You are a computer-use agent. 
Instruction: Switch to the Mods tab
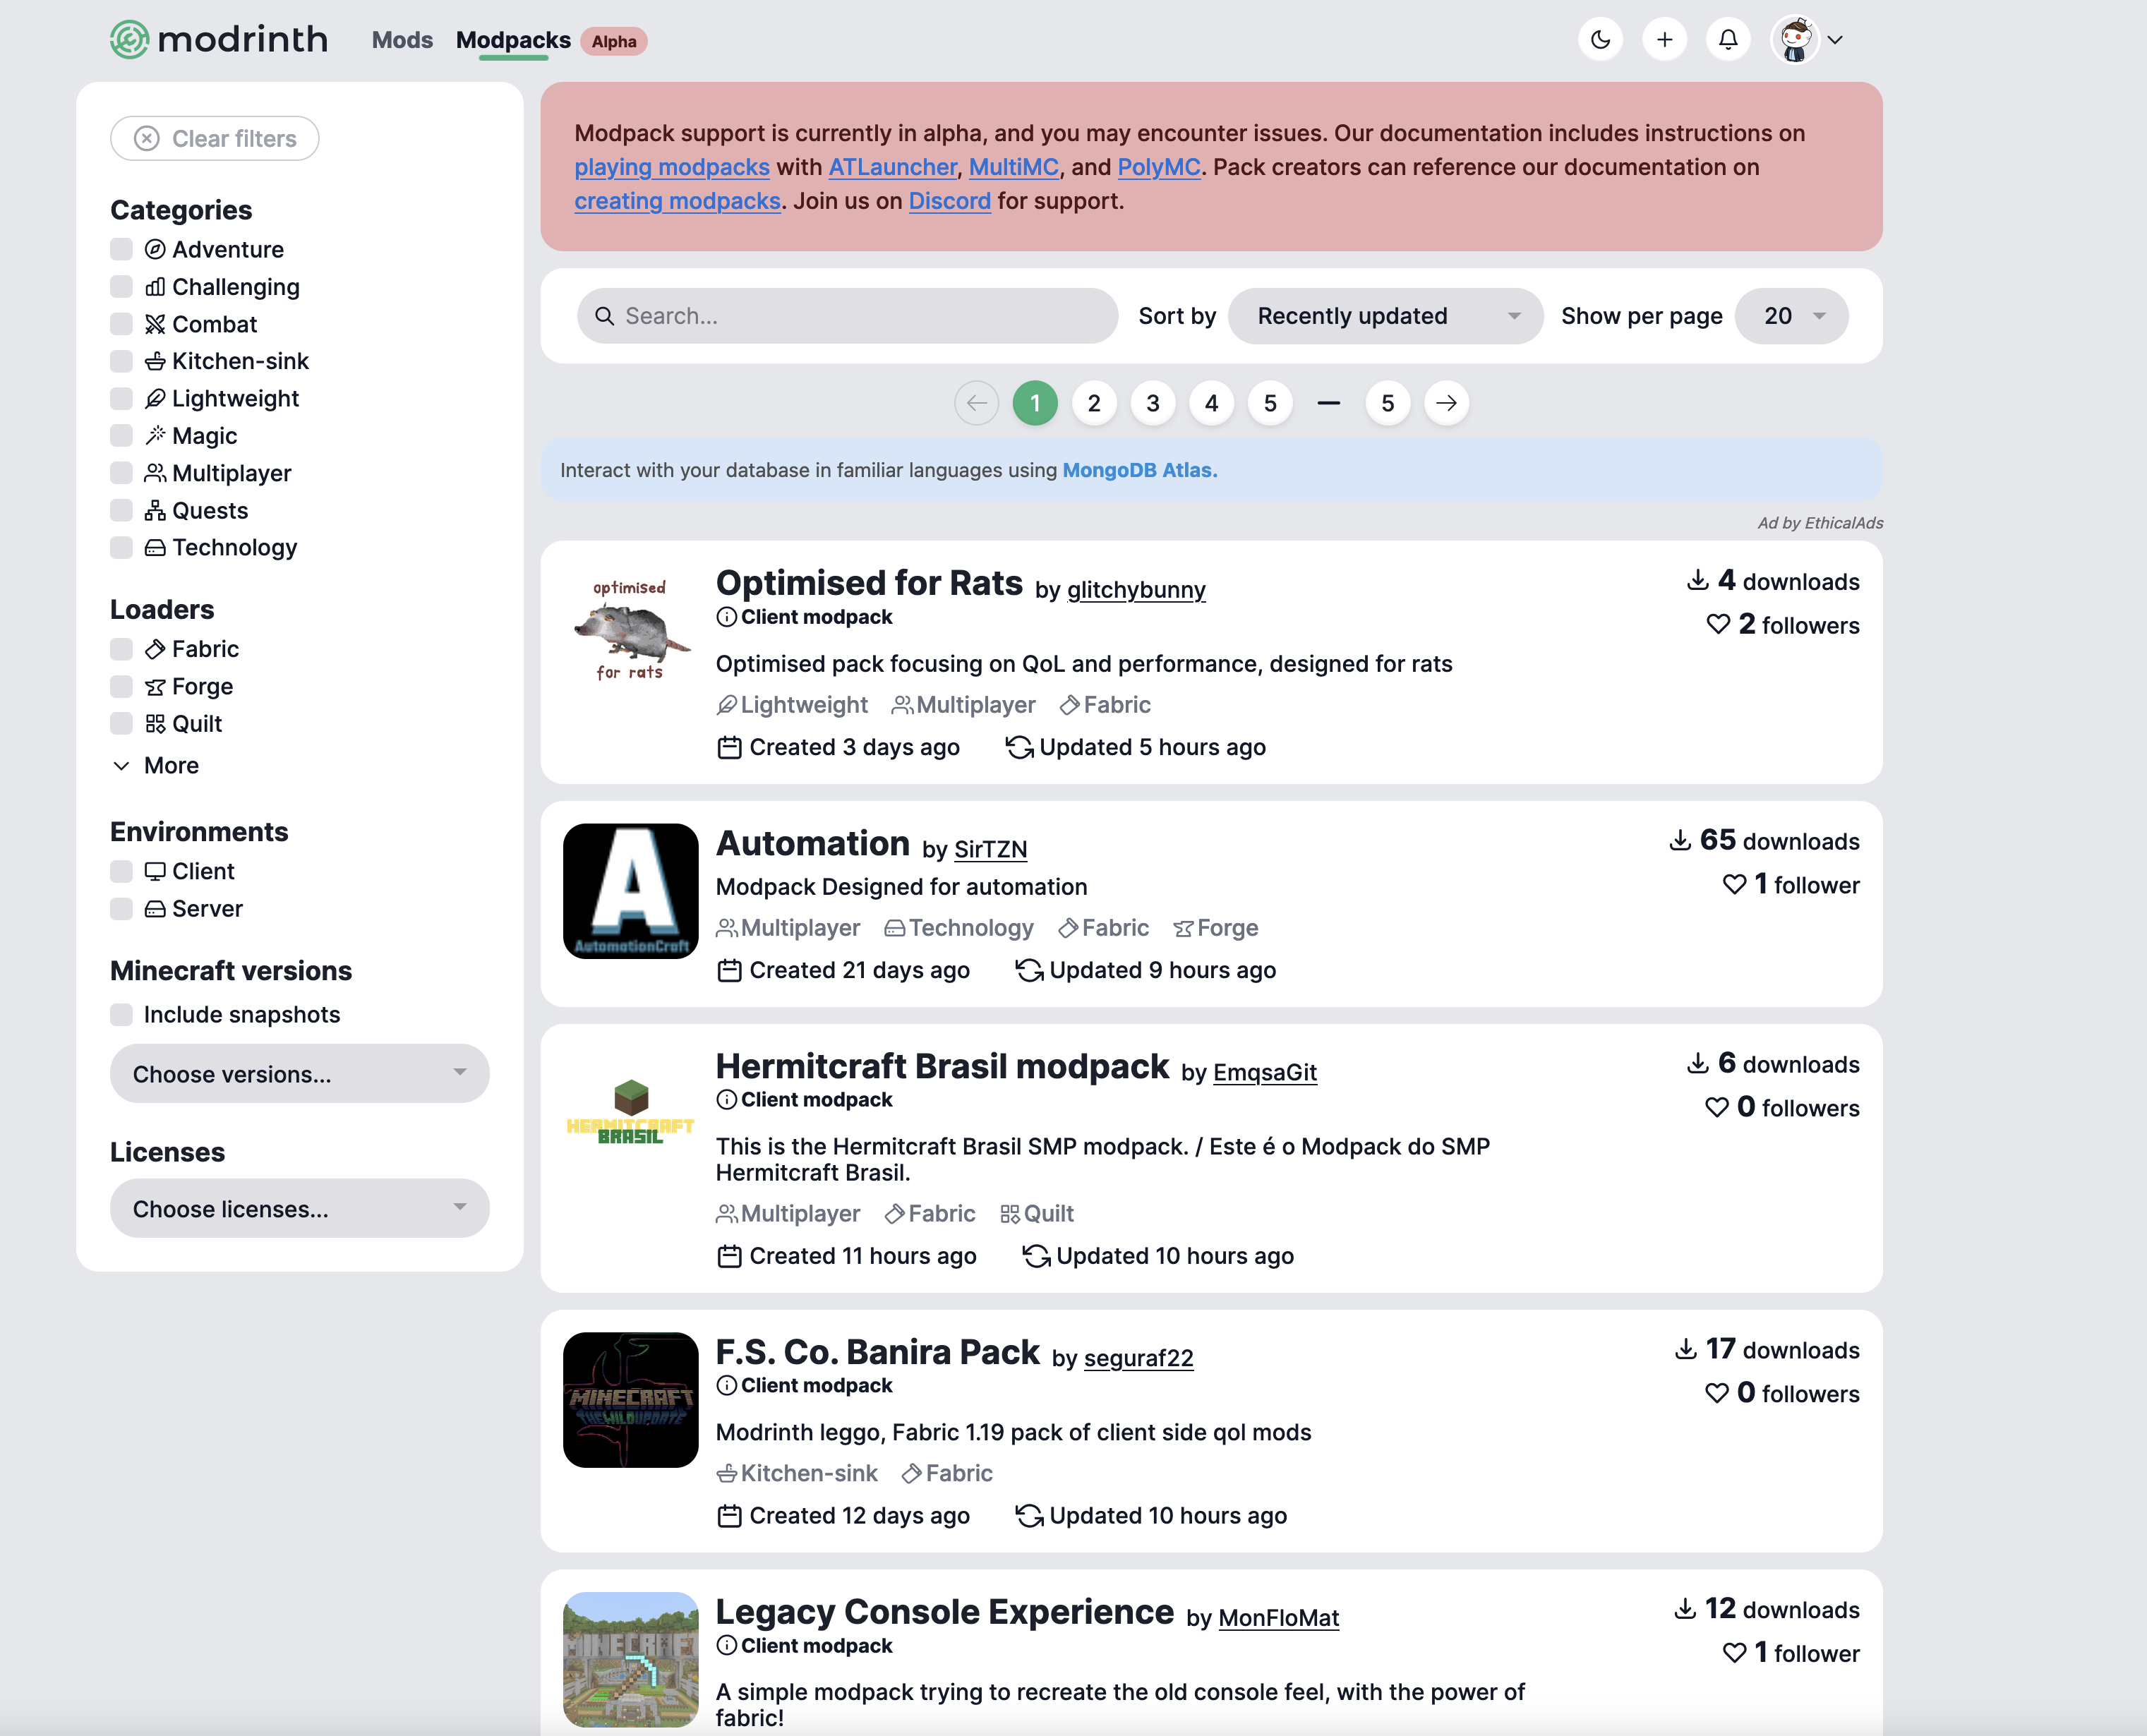coord(402,40)
